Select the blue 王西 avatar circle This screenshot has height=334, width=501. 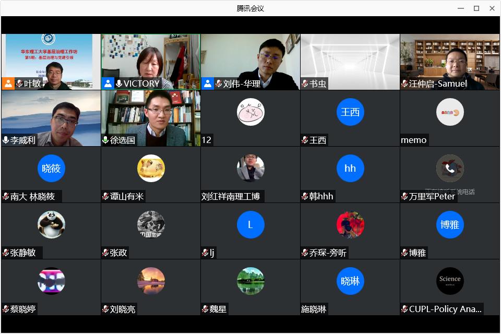(x=350, y=112)
